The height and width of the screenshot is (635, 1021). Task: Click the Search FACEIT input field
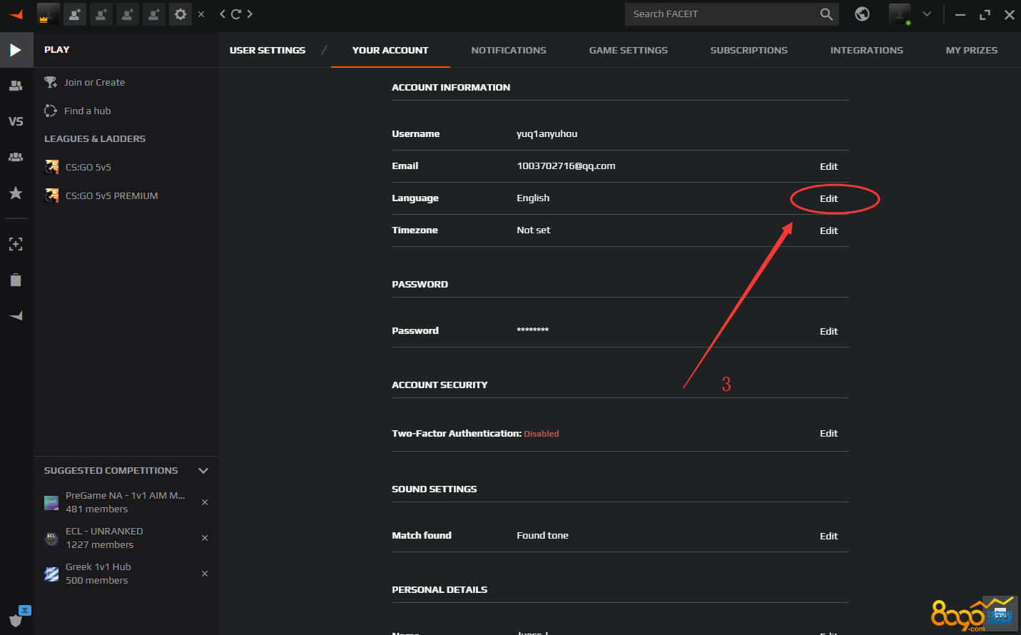coord(721,14)
